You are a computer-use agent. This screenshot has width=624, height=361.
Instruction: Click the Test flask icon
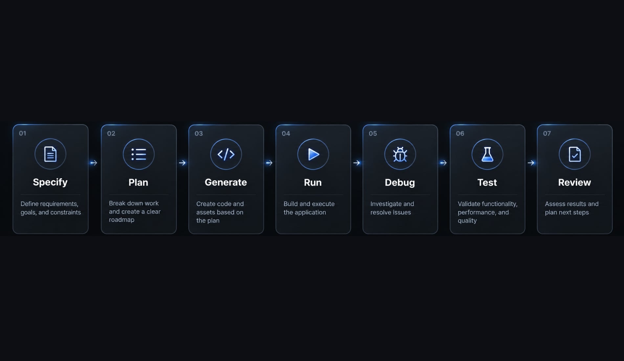coord(487,154)
